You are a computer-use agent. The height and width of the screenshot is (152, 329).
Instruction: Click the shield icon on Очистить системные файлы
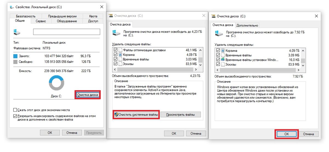(x=116, y=115)
